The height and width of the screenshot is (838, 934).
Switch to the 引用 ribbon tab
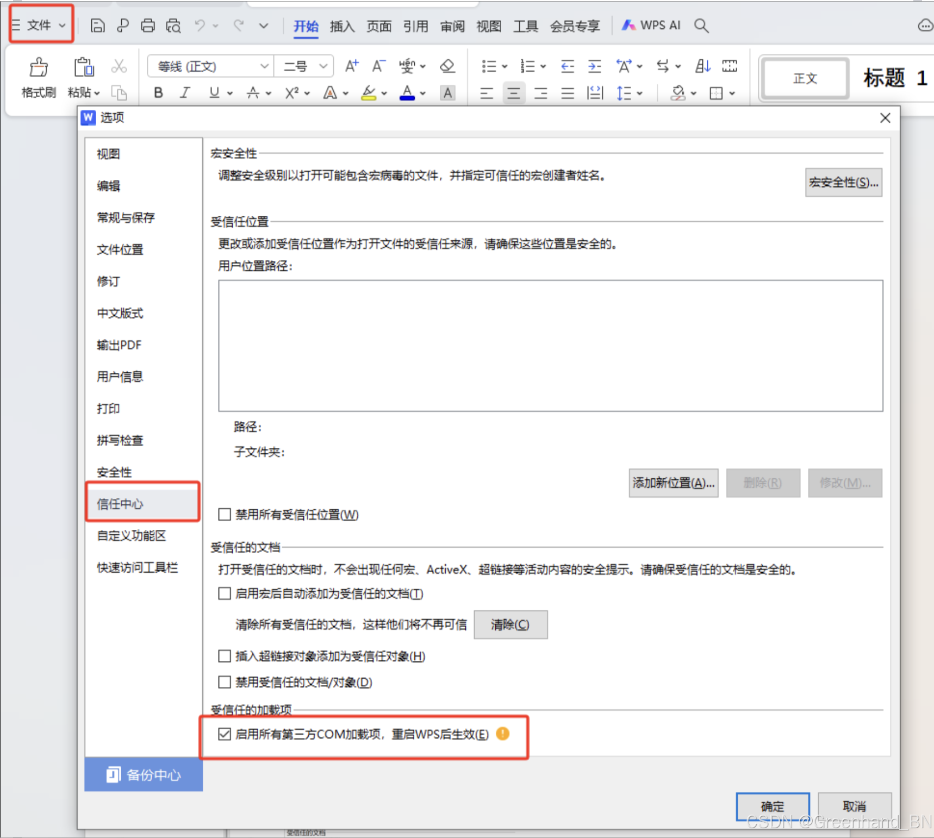point(416,26)
